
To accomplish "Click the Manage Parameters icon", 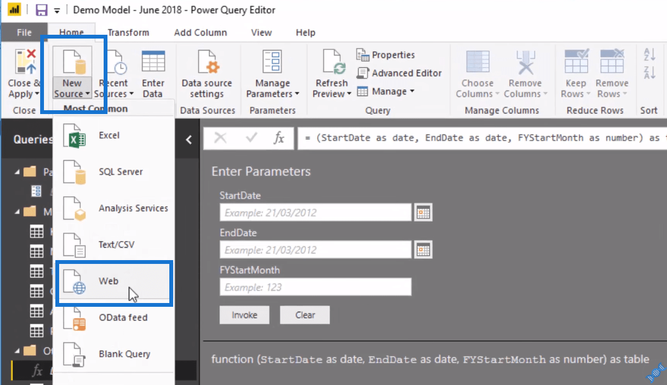I will (x=272, y=61).
